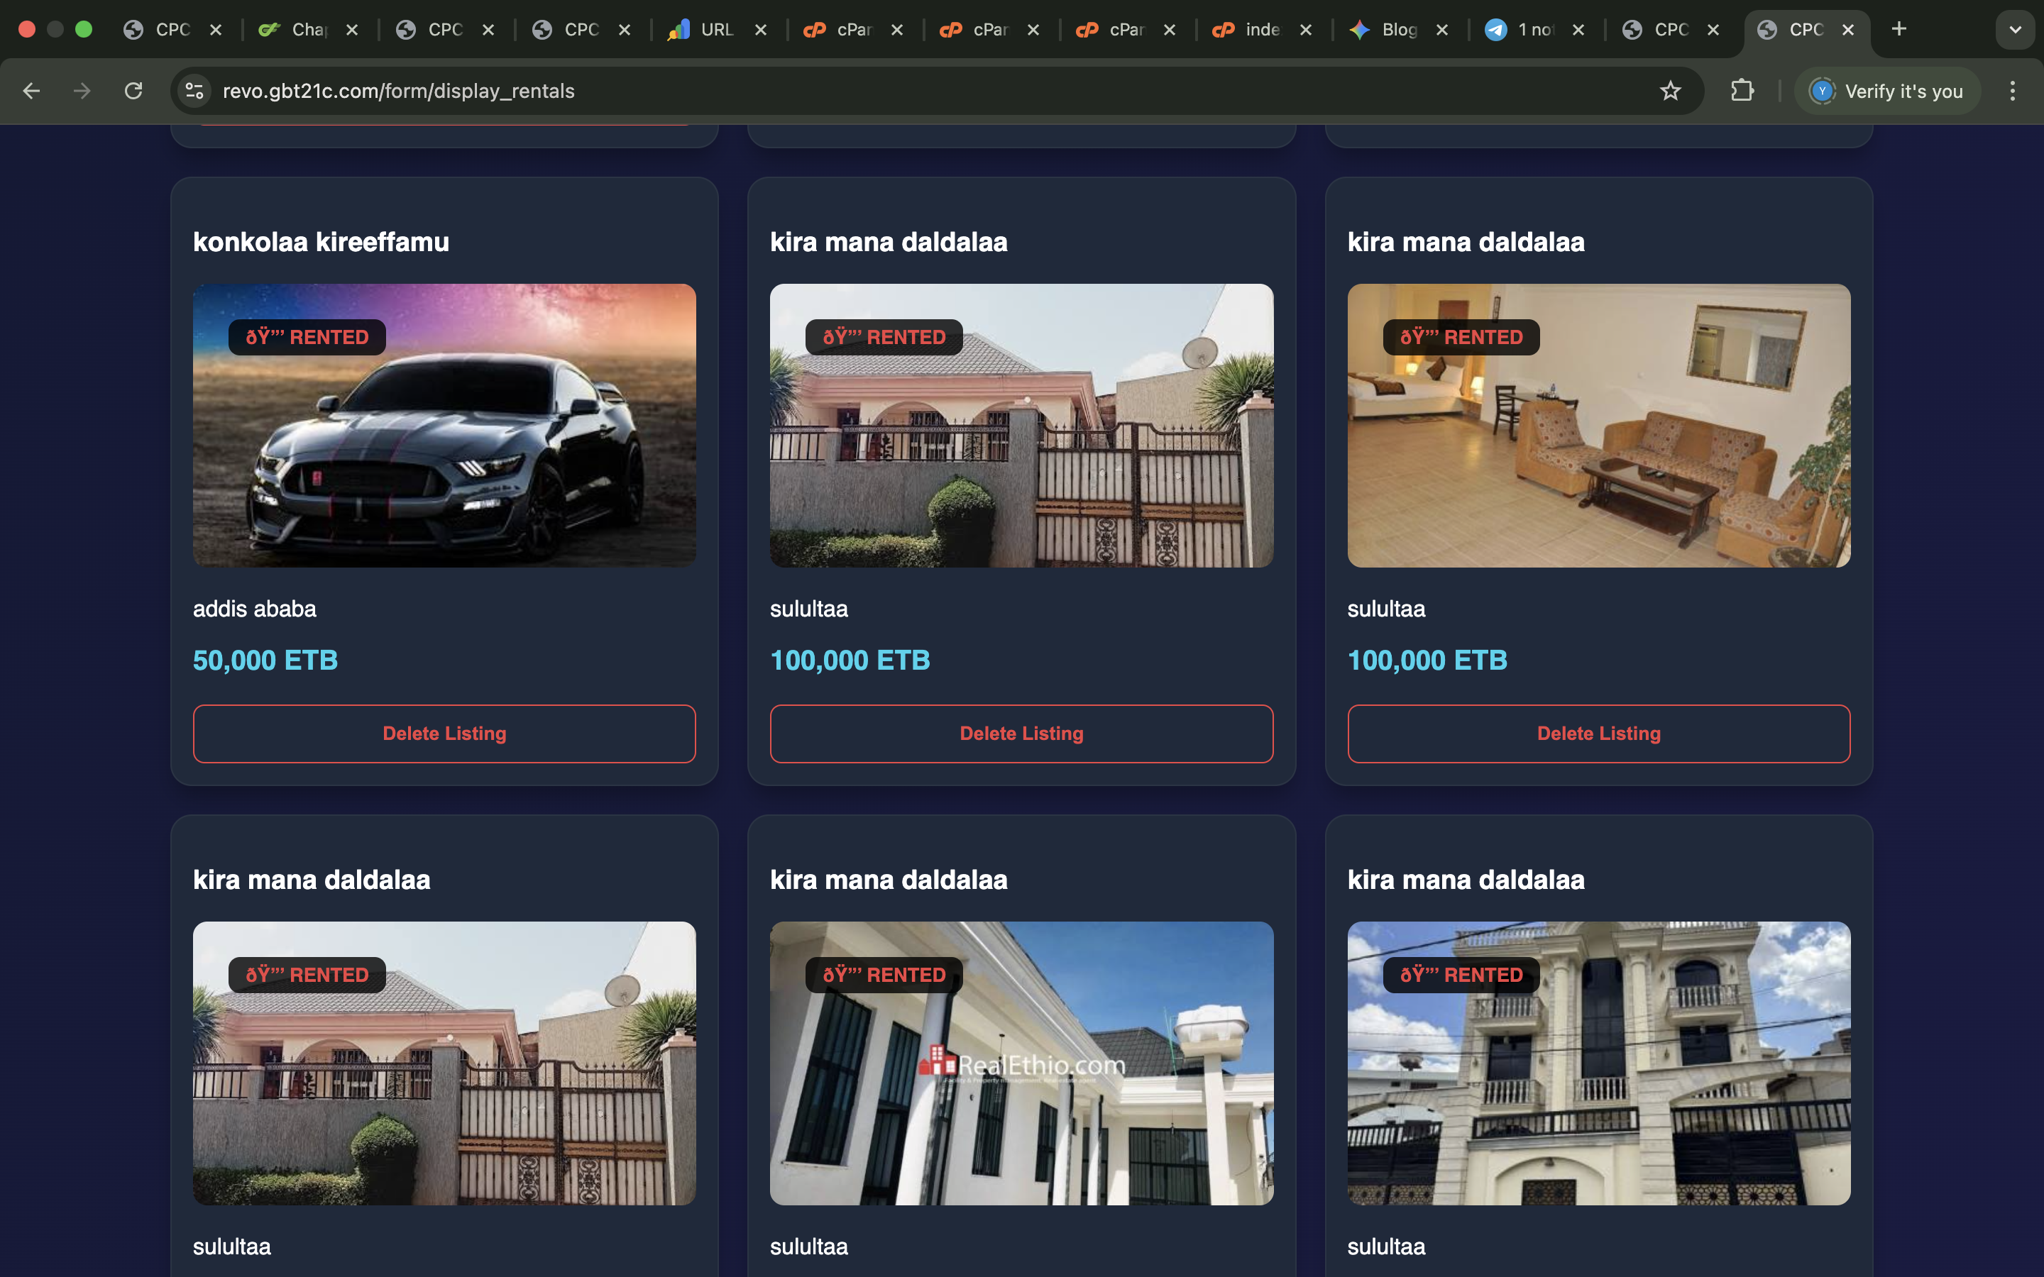2044x1277 pixels.
Task: Open a new tab with the plus icon
Action: (1899, 30)
